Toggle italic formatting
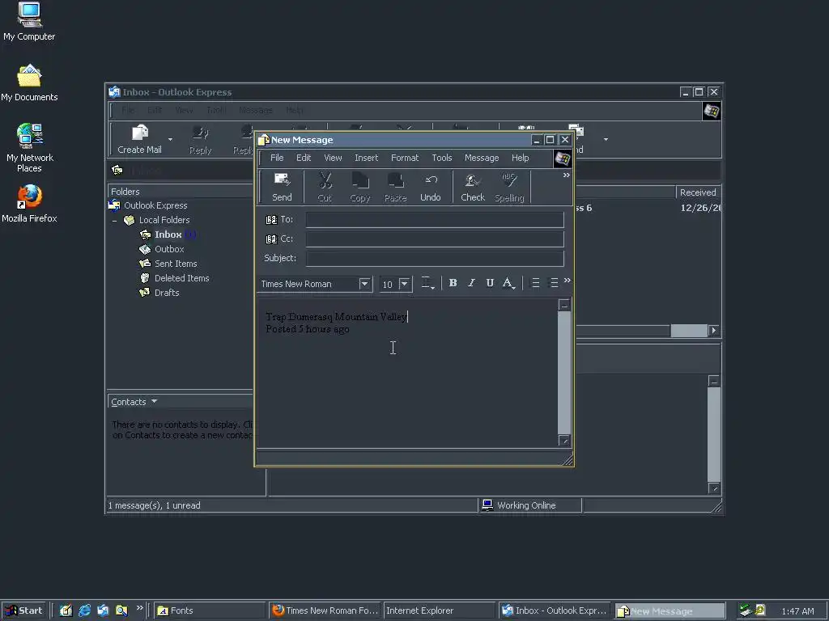Image resolution: width=829 pixels, height=621 pixels. 471,283
